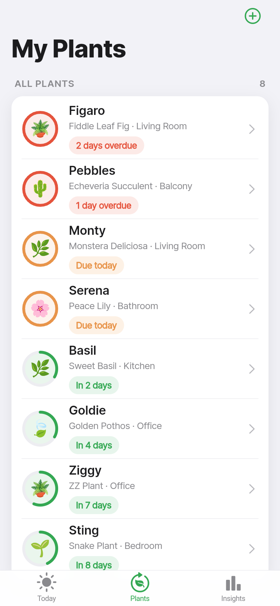Open the Insights tab
The height and width of the screenshot is (606, 280).
233,587
